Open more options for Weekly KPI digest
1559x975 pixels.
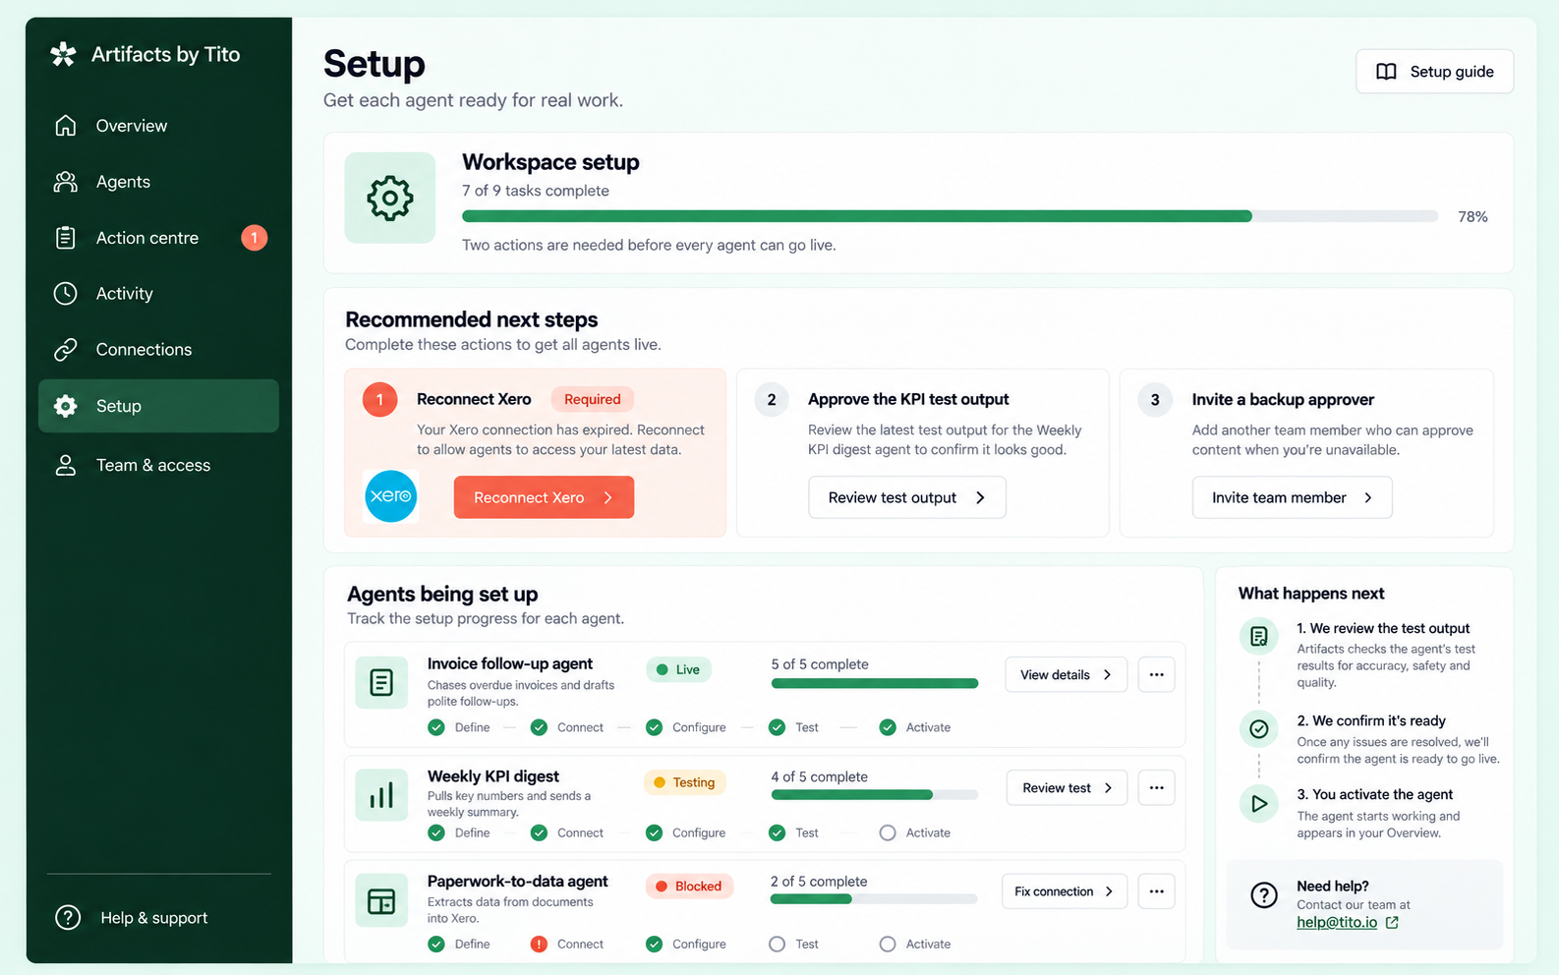click(x=1156, y=787)
